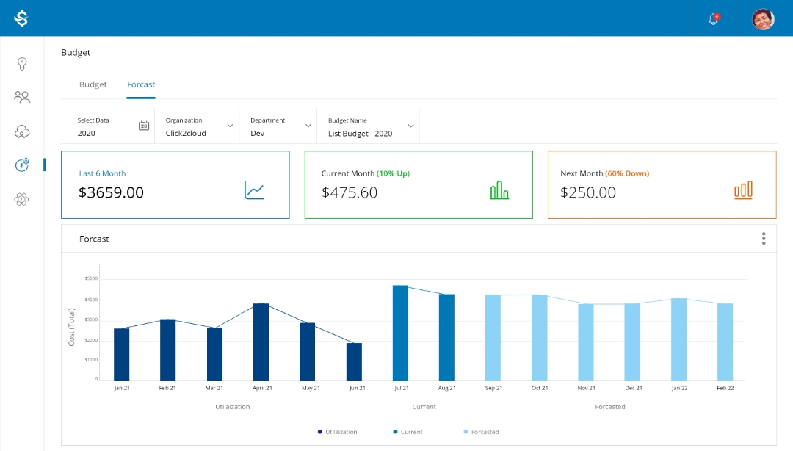The image size is (793, 451).
Task: Open the Forcast chart options menu
Action: (x=764, y=238)
